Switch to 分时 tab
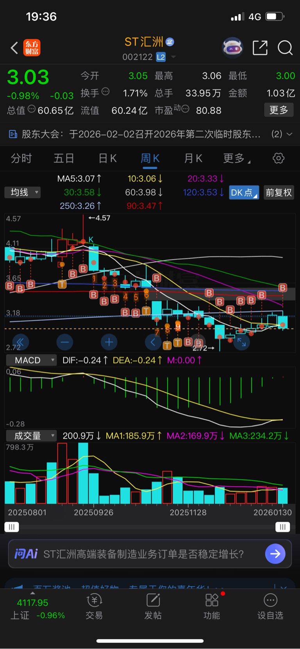300x649 pixels. coord(21,158)
